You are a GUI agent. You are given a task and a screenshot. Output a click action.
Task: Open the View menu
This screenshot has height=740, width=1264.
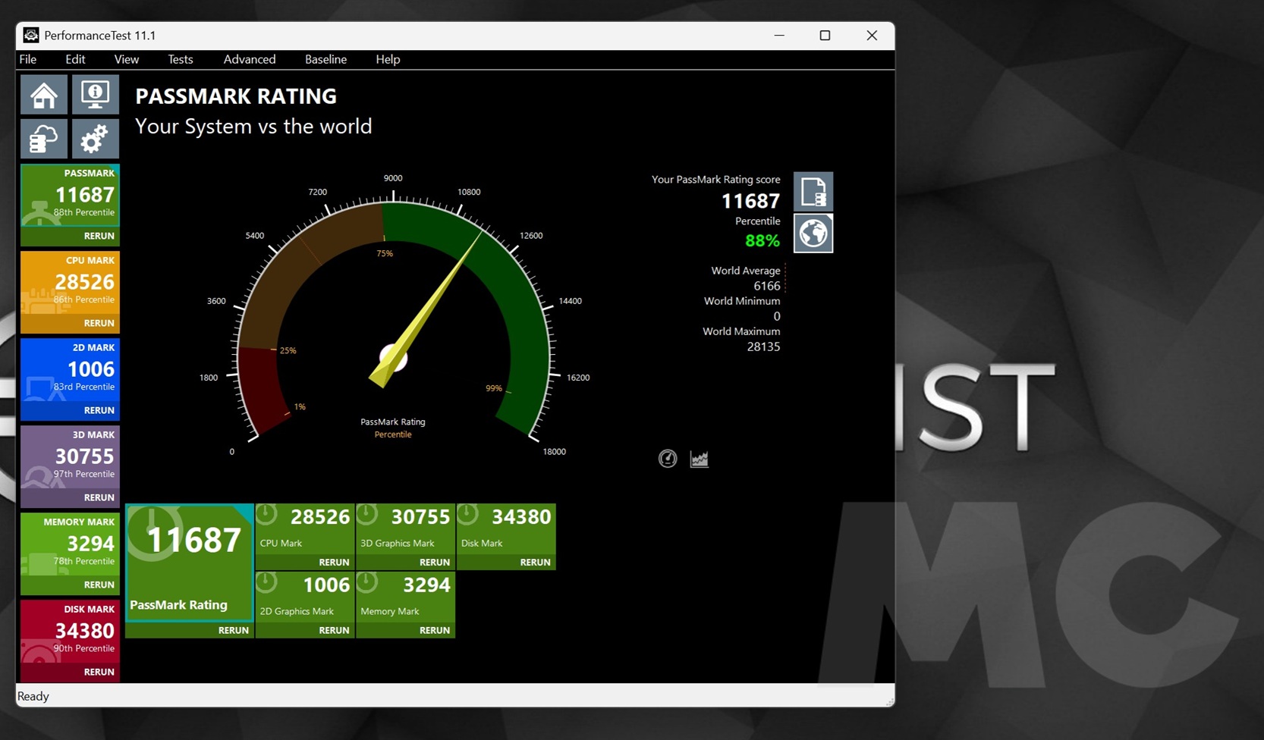click(127, 59)
